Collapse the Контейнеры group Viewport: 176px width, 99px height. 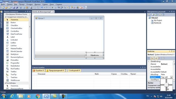(5, 83)
